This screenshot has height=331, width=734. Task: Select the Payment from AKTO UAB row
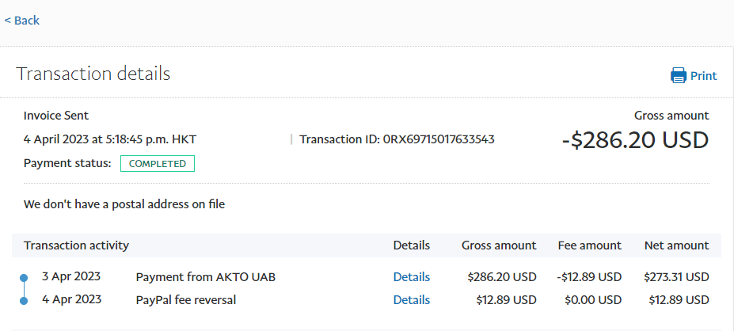[206, 277]
